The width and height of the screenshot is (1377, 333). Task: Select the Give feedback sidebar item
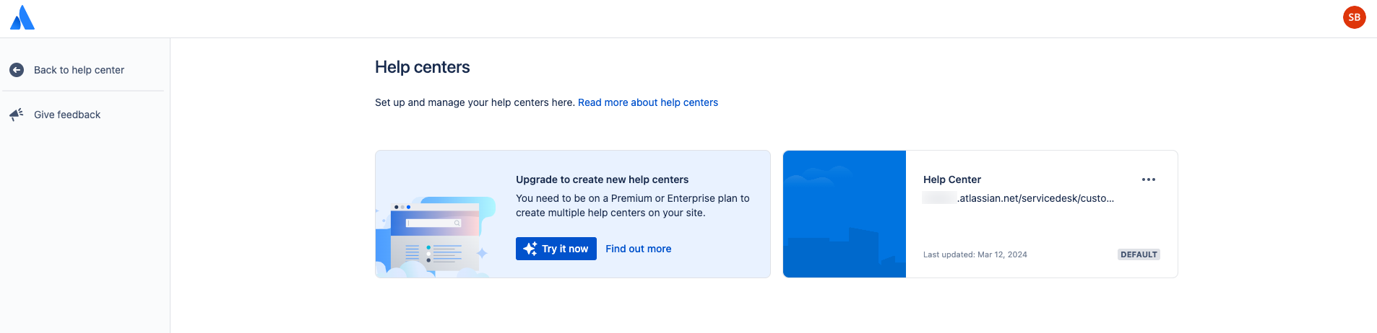click(x=67, y=115)
